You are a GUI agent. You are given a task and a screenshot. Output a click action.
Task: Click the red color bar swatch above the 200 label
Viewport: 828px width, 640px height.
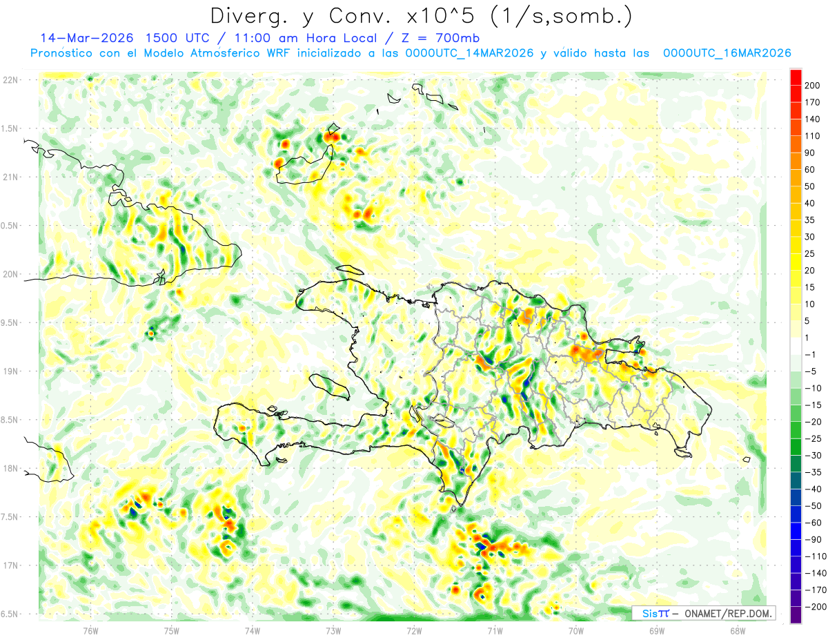796,77
